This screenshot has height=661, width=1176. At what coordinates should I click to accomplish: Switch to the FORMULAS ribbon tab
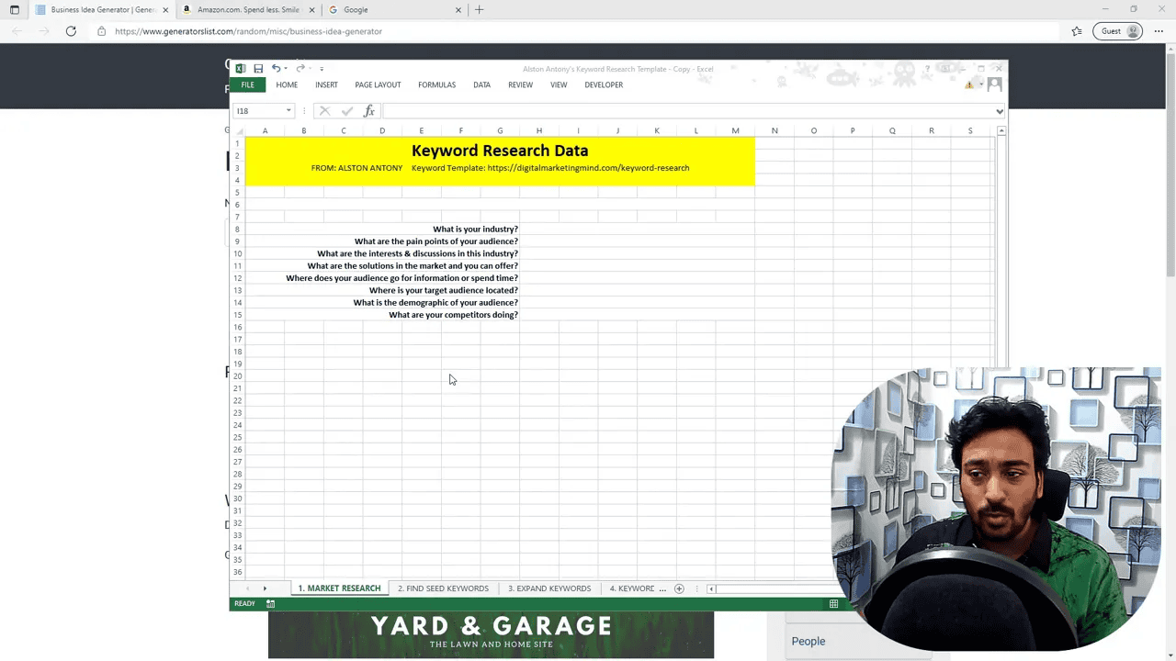pyautogui.click(x=436, y=84)
